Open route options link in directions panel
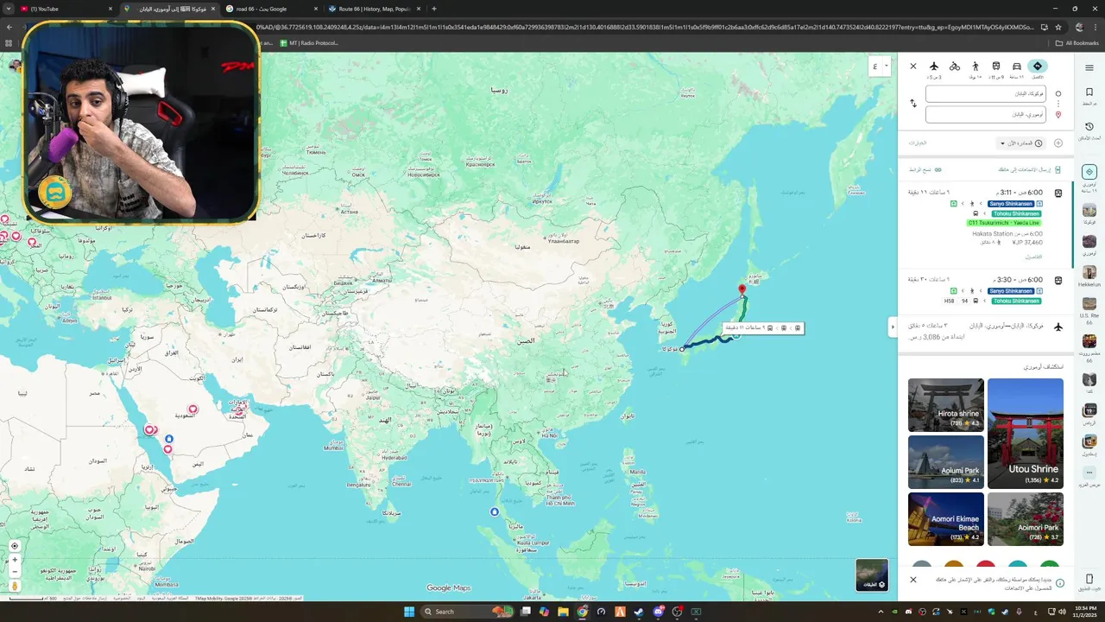This screenshot has width=1105, height=622. click(x=917, y=143)
